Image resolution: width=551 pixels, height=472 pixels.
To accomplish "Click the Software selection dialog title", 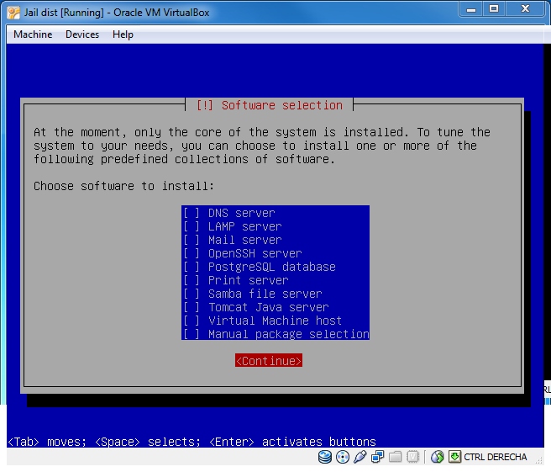I will click(x=269, y=105).
